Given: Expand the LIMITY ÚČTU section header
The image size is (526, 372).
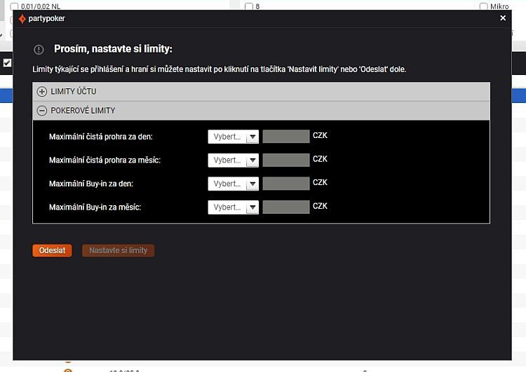Looking at the screenshot, I should click(261, 92).
